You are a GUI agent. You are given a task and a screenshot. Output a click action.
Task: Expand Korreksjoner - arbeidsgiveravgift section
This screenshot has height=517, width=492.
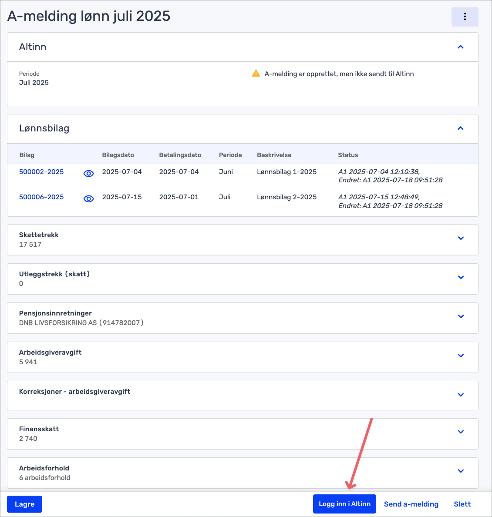pyautogui.click(x=461, y=395)
